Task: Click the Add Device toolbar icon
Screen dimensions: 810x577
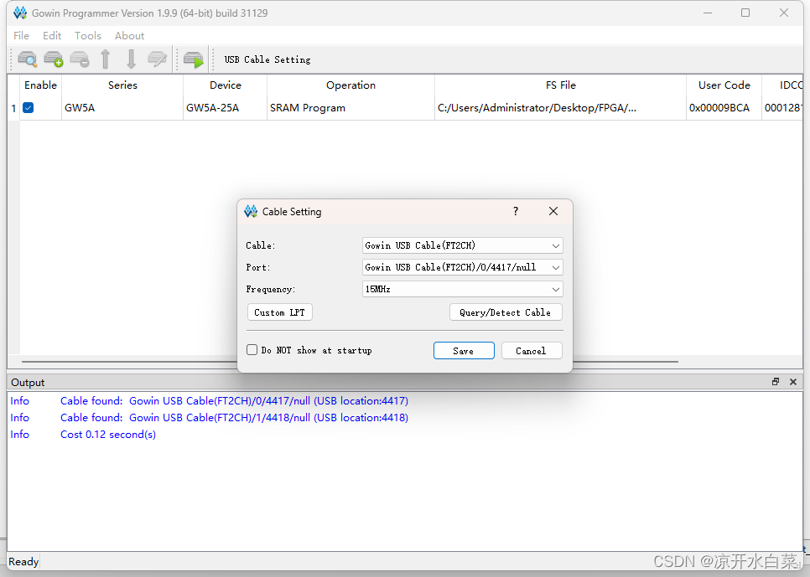Action: (53, 59)
